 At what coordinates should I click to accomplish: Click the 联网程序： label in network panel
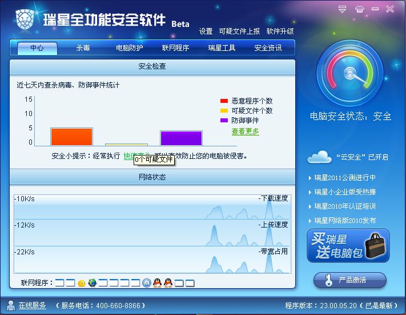pos(37,283)
